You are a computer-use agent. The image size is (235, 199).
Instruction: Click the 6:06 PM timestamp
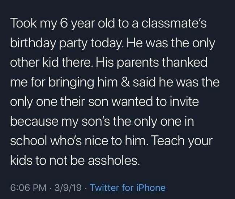pyautogui.click(x=29, y=187)
